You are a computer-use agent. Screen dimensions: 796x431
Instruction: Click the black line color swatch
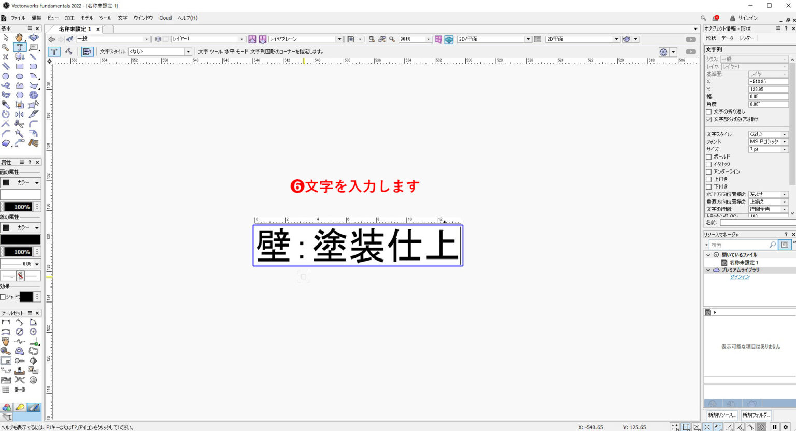21,239
